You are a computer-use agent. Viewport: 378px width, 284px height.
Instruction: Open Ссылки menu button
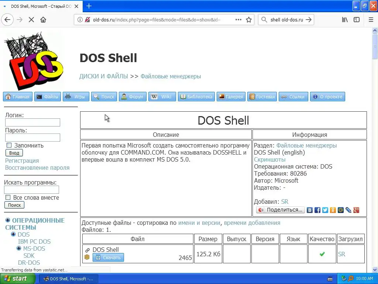pyautogui.click(x=293, y=97)
